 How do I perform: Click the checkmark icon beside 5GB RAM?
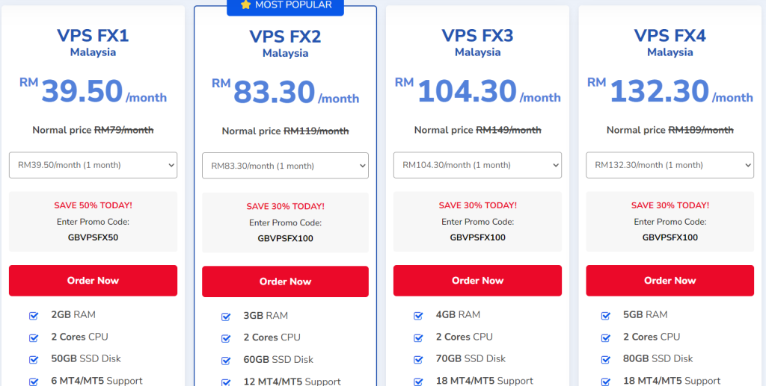tap(610, 315)
